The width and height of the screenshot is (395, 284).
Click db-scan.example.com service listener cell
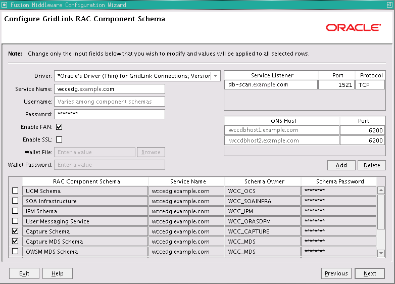(x=271, y=85)
